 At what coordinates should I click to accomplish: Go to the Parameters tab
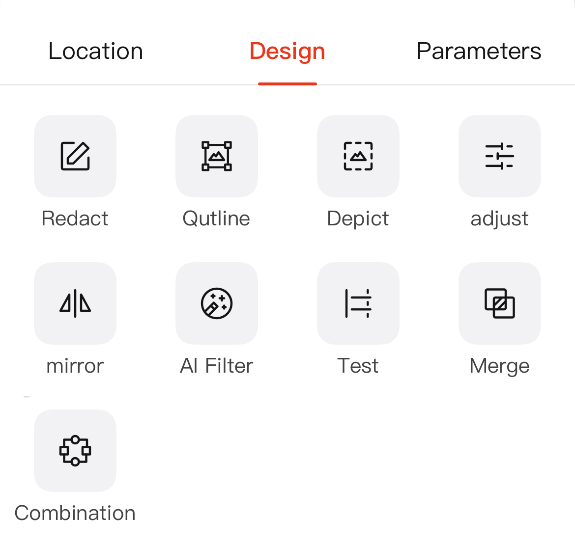(x=479, y=52)
